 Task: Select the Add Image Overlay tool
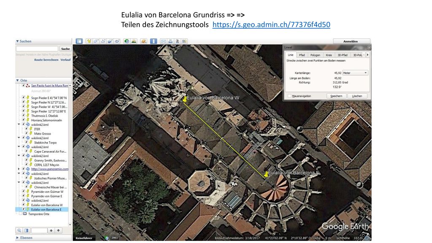(x=110, y=41)
